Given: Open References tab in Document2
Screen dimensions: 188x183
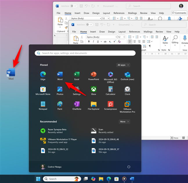Looking at the screenshot, I should coord(135,32).
